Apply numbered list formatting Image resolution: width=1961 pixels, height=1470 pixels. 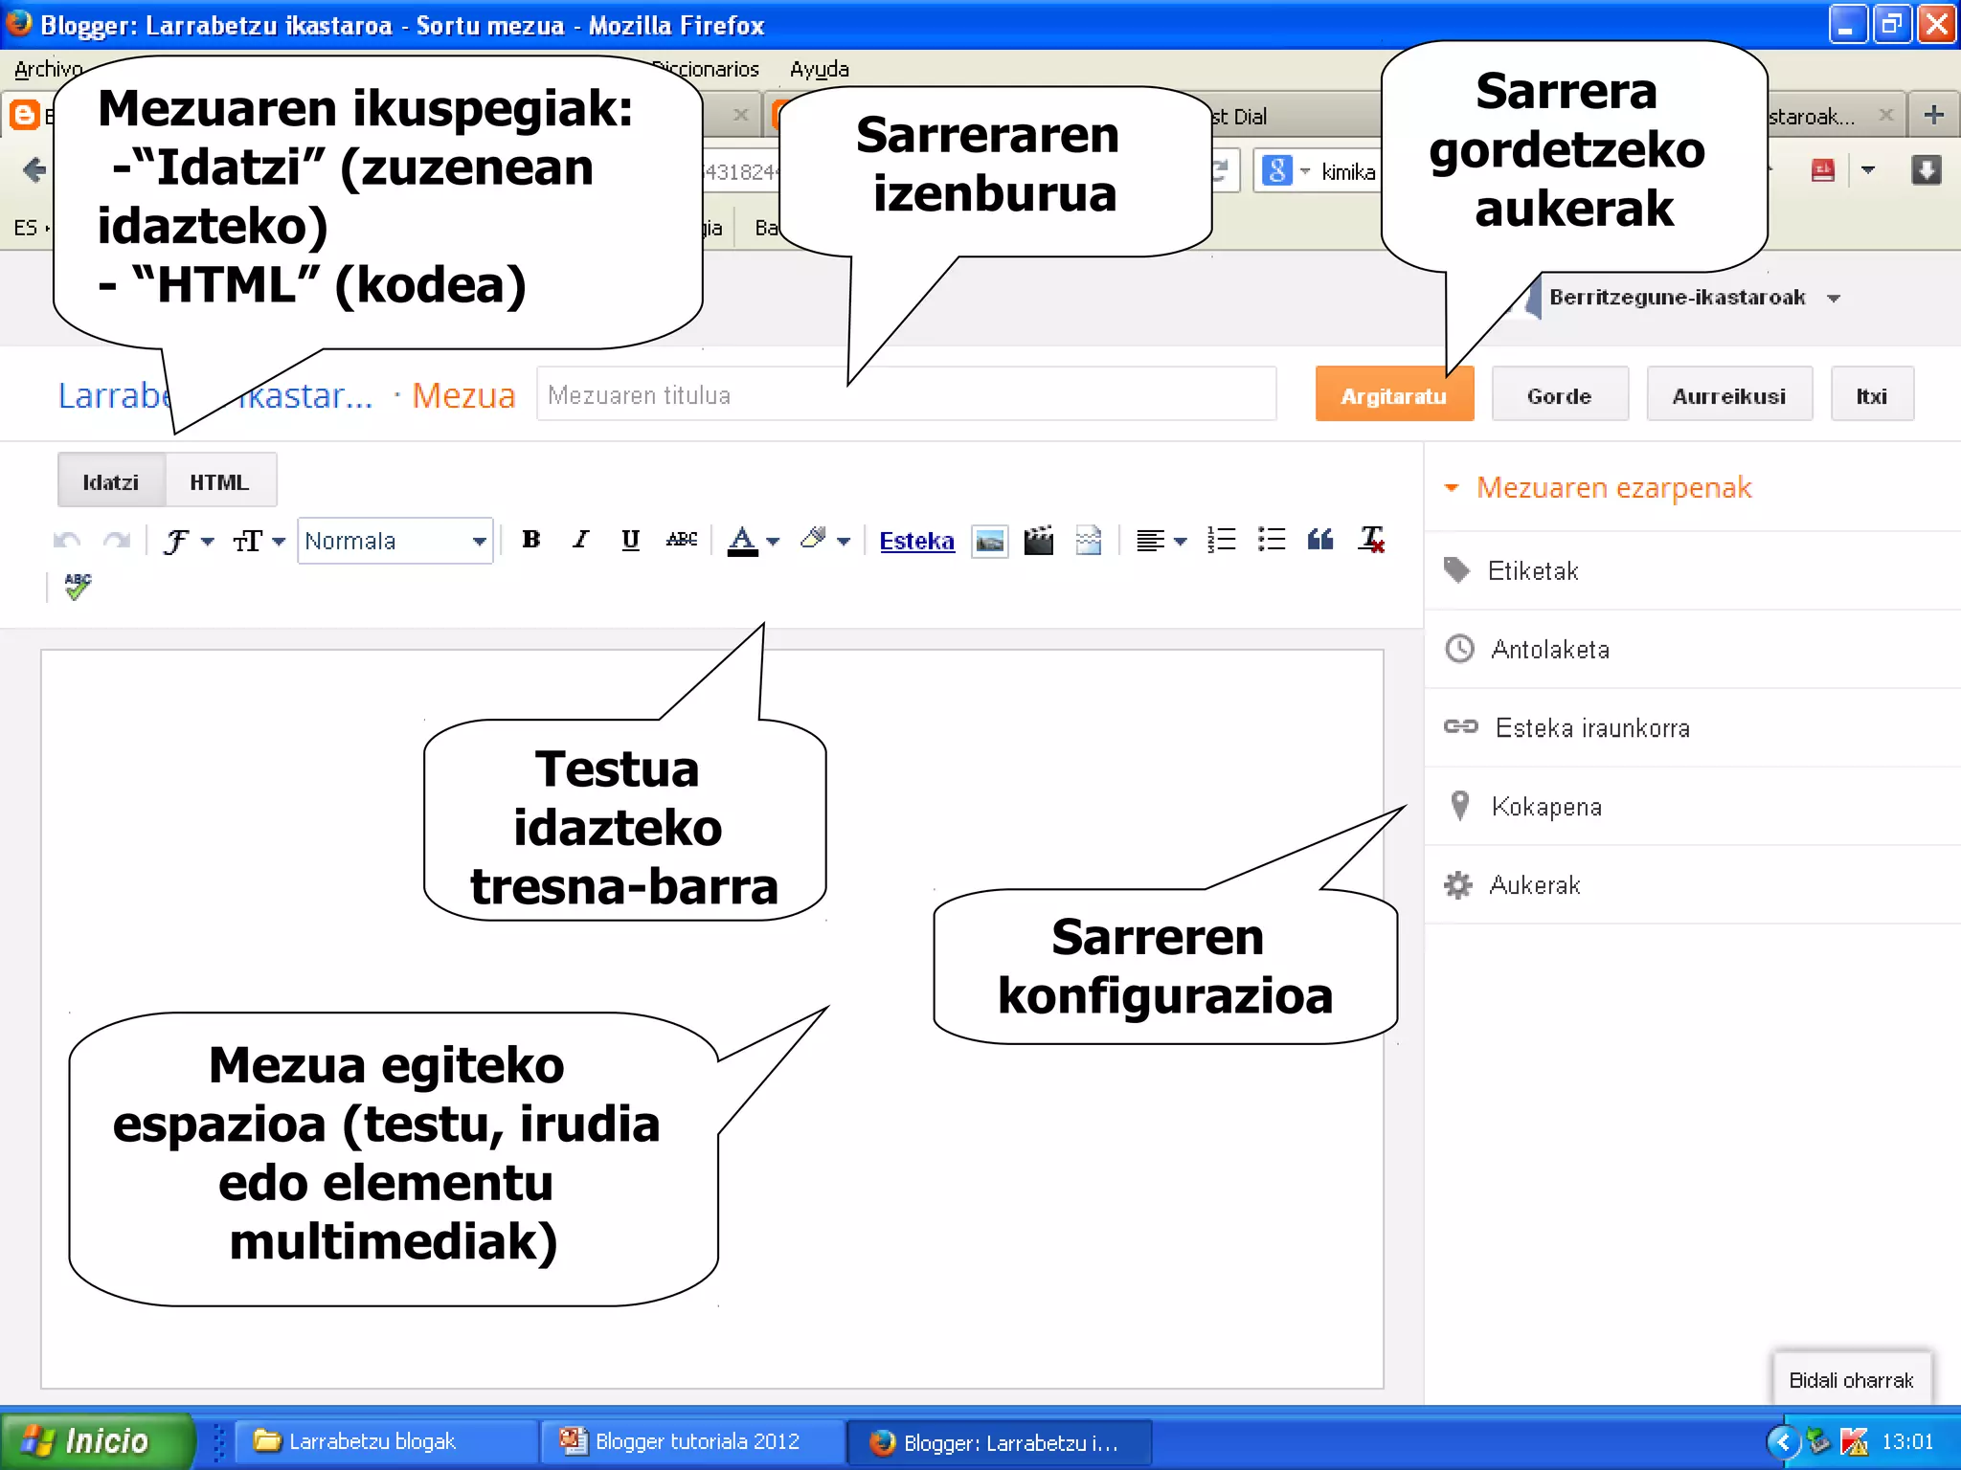tap(1222, 540)
